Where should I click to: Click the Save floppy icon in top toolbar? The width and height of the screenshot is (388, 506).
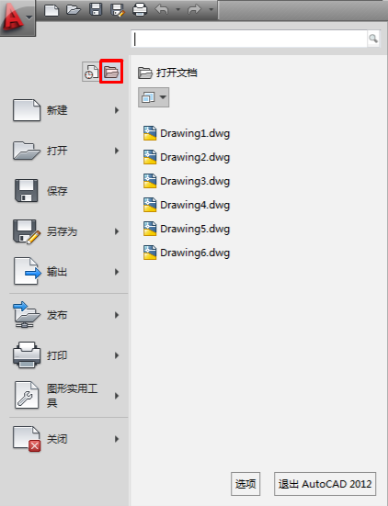point(96,10)
